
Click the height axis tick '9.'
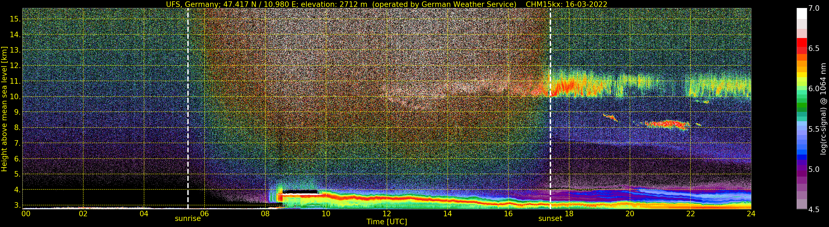coord(17,112)
